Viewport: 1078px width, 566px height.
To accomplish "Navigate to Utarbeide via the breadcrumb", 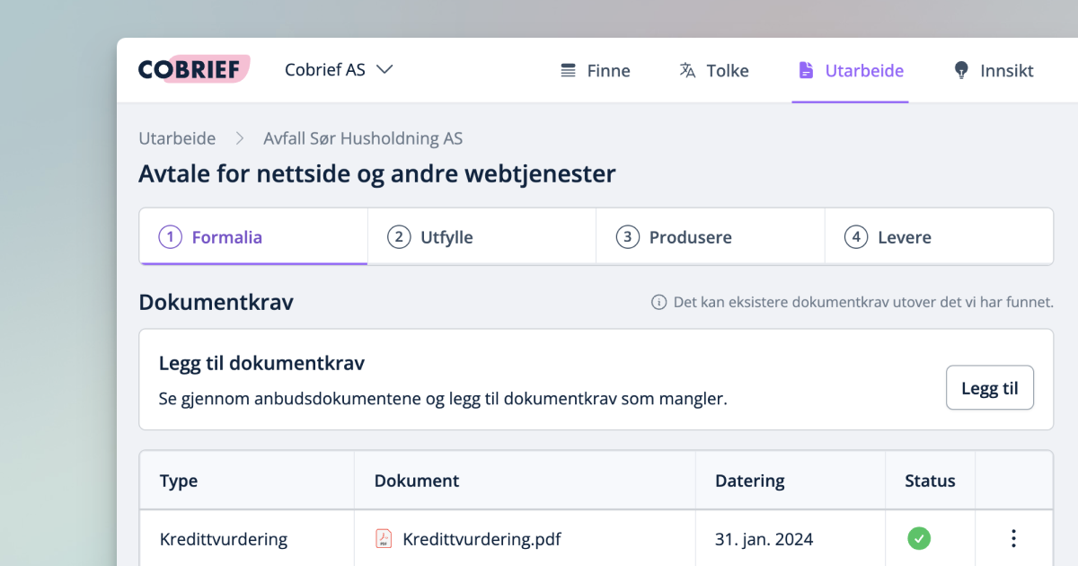I will (x=177, y=137).
